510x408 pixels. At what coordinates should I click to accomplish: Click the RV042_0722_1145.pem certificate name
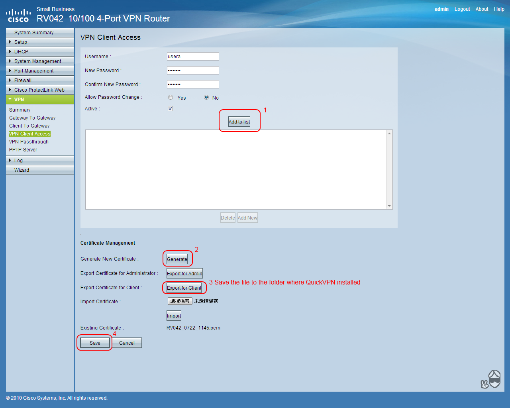click(193, 328)
